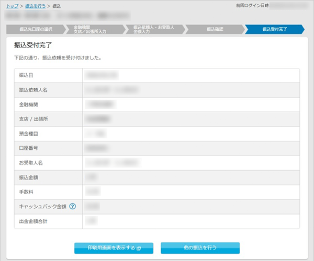The image size is (314, 261).
Task: Select the 振込受付完了 step
Action: coord(275,29)
